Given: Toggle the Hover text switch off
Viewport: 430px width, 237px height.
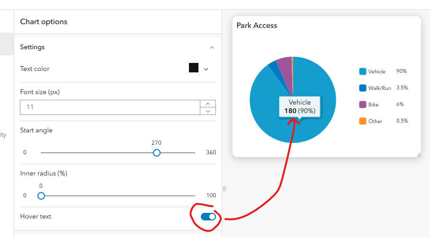Looking at the screenshot, I should (x=208, y=217).
